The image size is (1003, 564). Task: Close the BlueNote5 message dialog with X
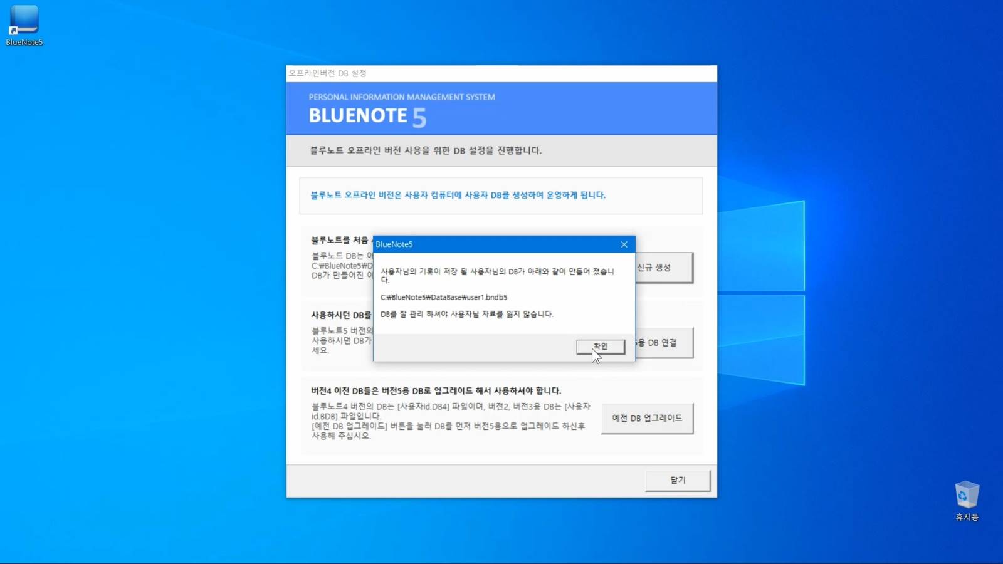click(624, 244)
